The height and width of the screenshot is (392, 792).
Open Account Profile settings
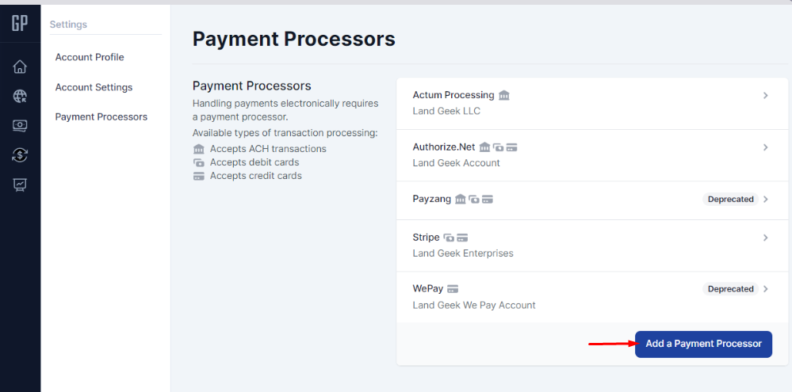90,57
